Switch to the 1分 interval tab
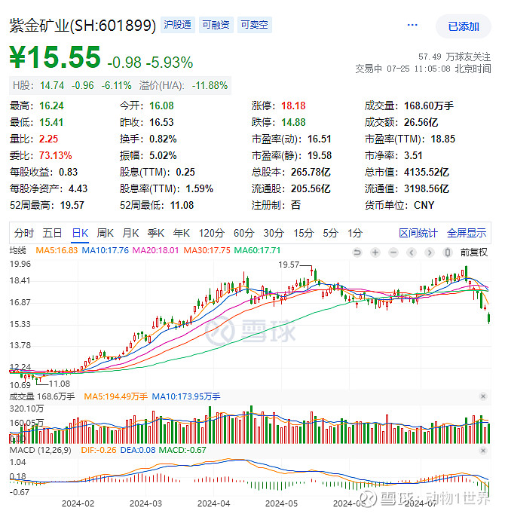The image size is (505, 514). pos(355,233)
